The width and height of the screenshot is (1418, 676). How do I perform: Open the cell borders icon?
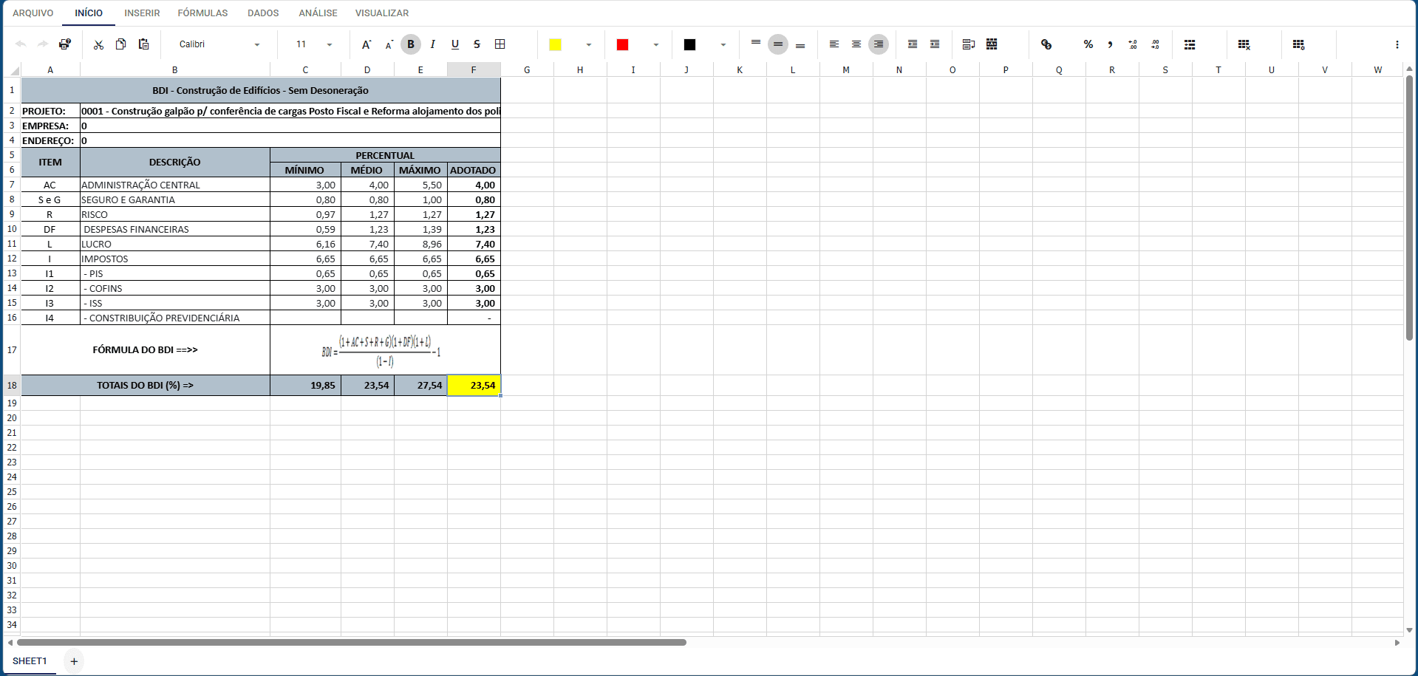point(500,44)
